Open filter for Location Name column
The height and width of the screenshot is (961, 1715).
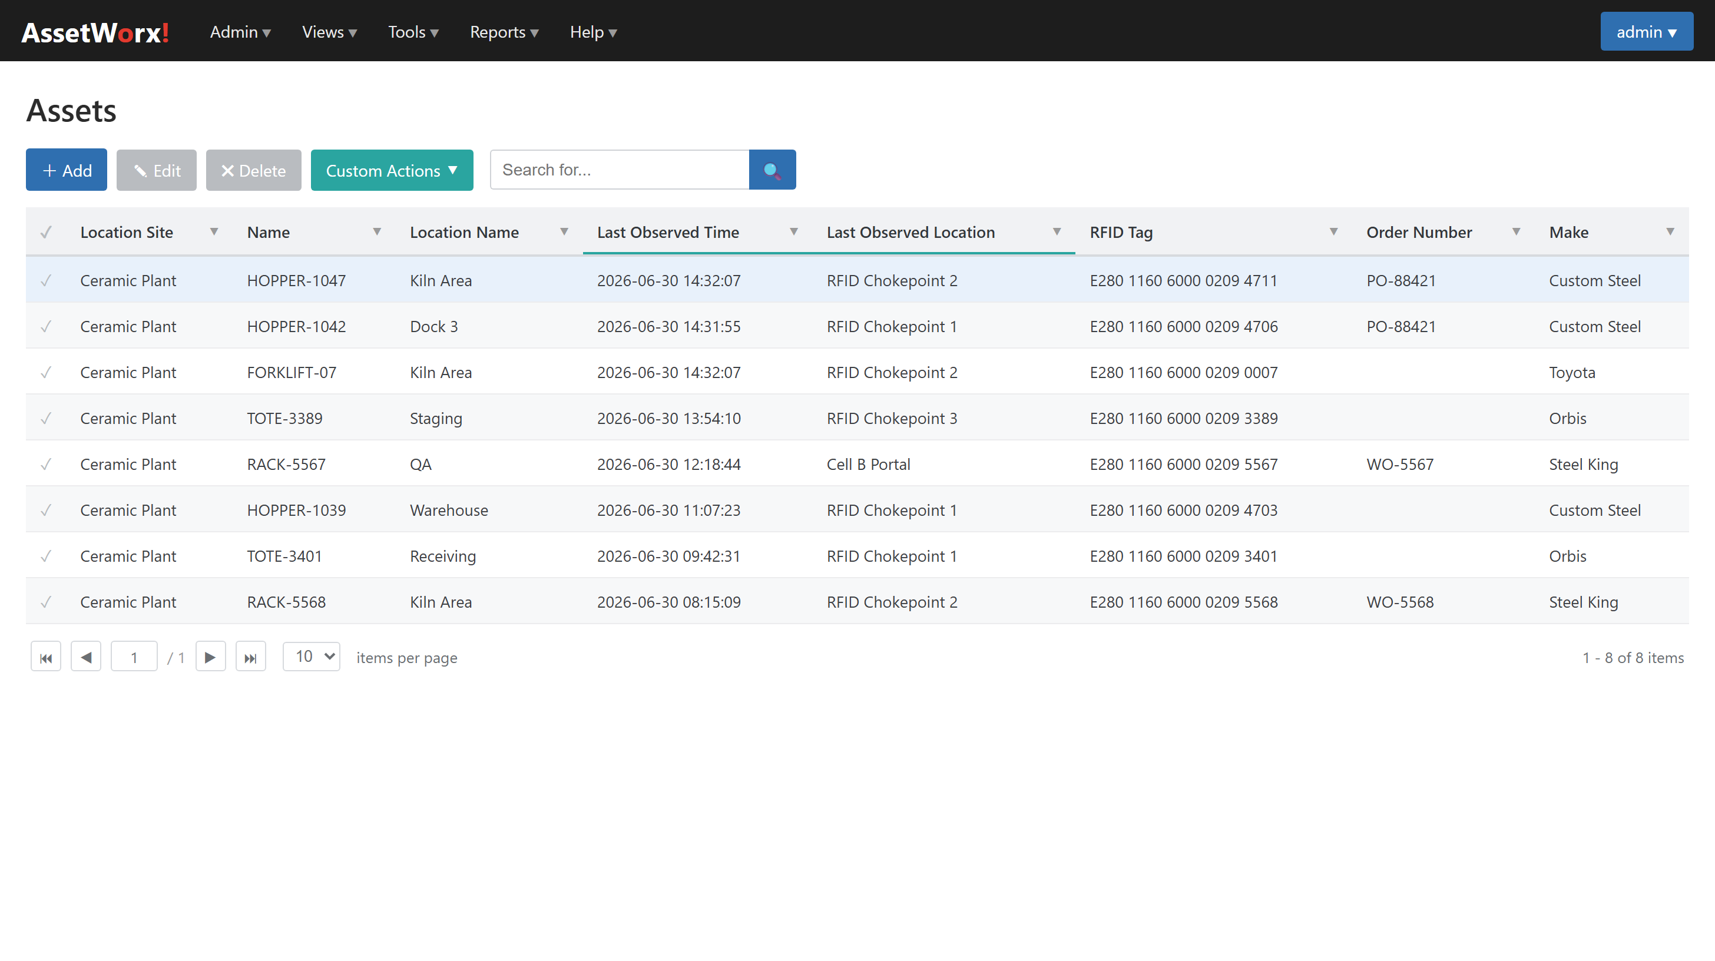tap(564, 231)
